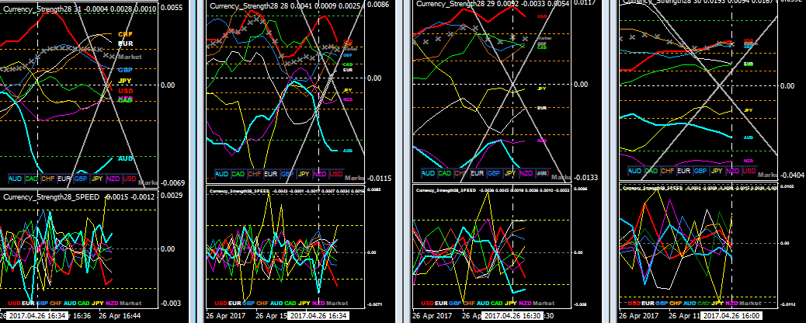Click the -0.0069 scale value
This screenshot has height=323, width=806.
point(172,183)
